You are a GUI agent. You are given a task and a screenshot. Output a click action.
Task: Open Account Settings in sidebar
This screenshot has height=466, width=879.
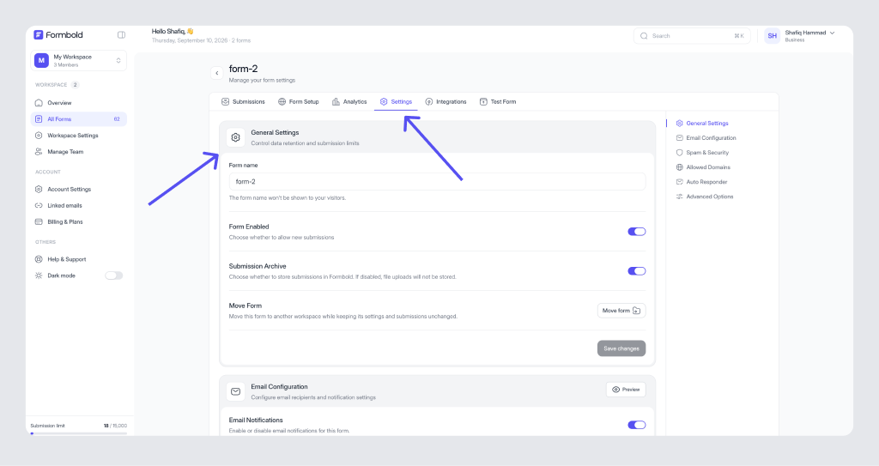coord(78,189)
